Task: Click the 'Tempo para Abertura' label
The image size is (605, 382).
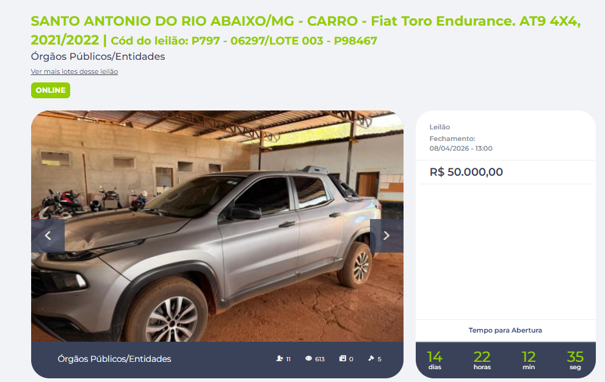Action: (505, 330)
